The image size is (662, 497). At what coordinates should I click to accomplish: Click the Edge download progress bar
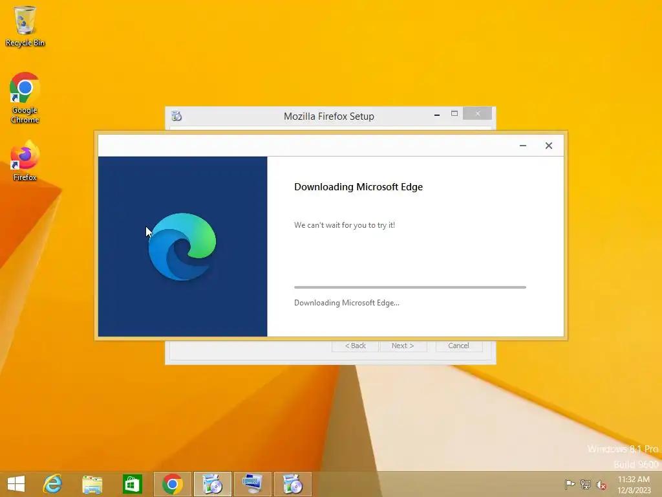click(x=410, y=287)
